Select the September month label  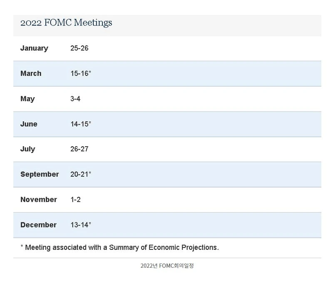[40, 174]
